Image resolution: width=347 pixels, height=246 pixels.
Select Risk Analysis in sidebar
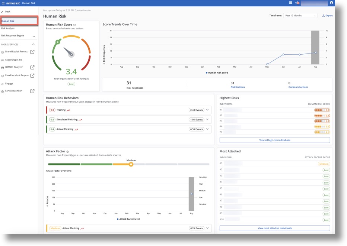(8, 28)
